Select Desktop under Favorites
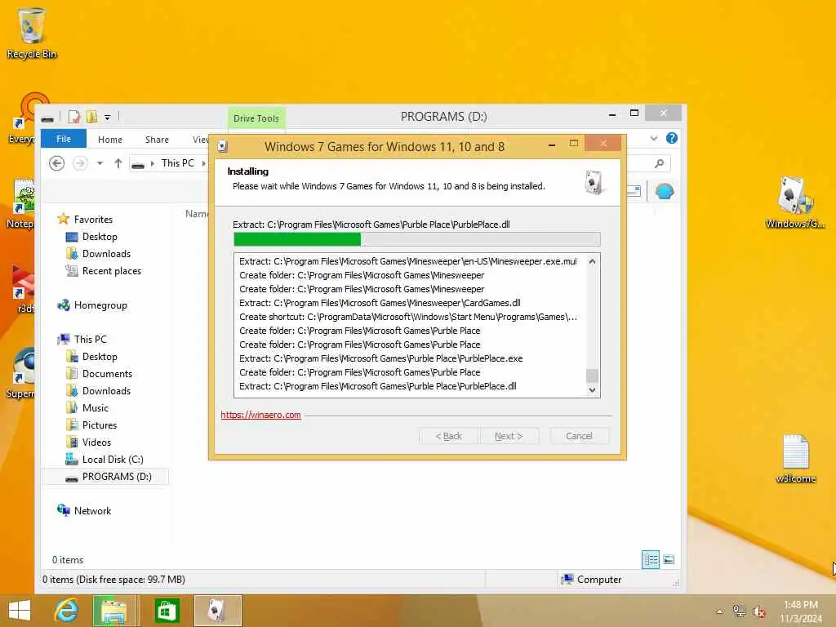Screen dimensions: 836x627 coord(99,236)
